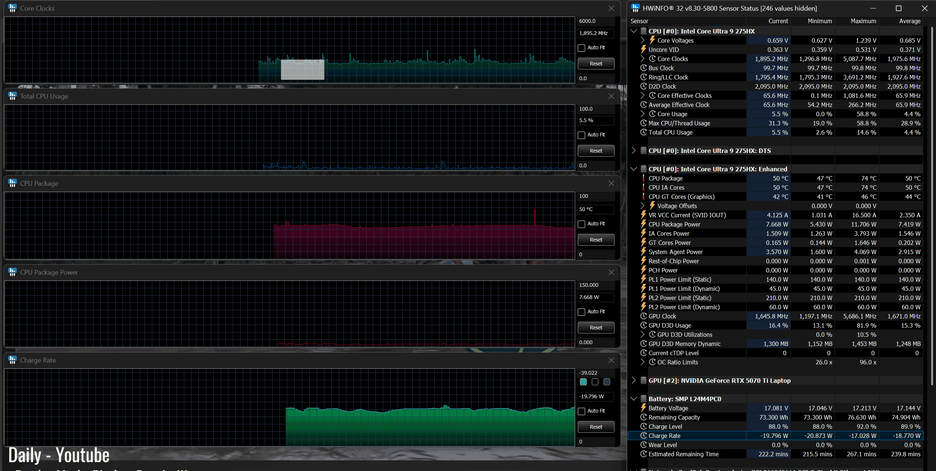
Task: Click the clock icon beside Bus Clock
Action: [x=643, y=68]
